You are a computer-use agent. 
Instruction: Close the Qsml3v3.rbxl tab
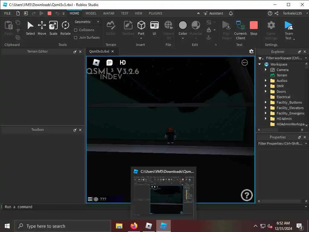pos(113,51)
